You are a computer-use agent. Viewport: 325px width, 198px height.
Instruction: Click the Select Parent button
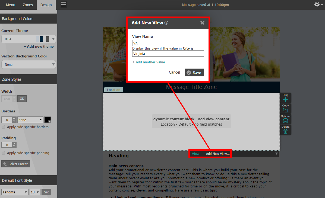click(x=16, y=164)
